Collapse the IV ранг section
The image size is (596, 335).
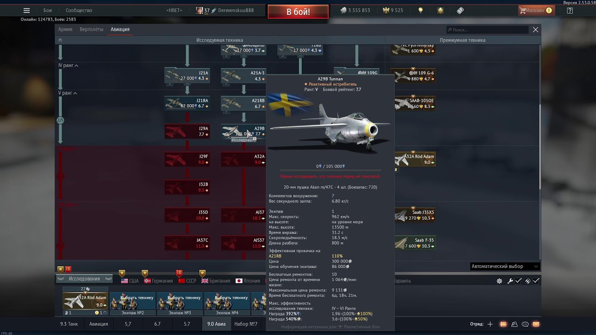pyautogui.click(x=68, y=66)
